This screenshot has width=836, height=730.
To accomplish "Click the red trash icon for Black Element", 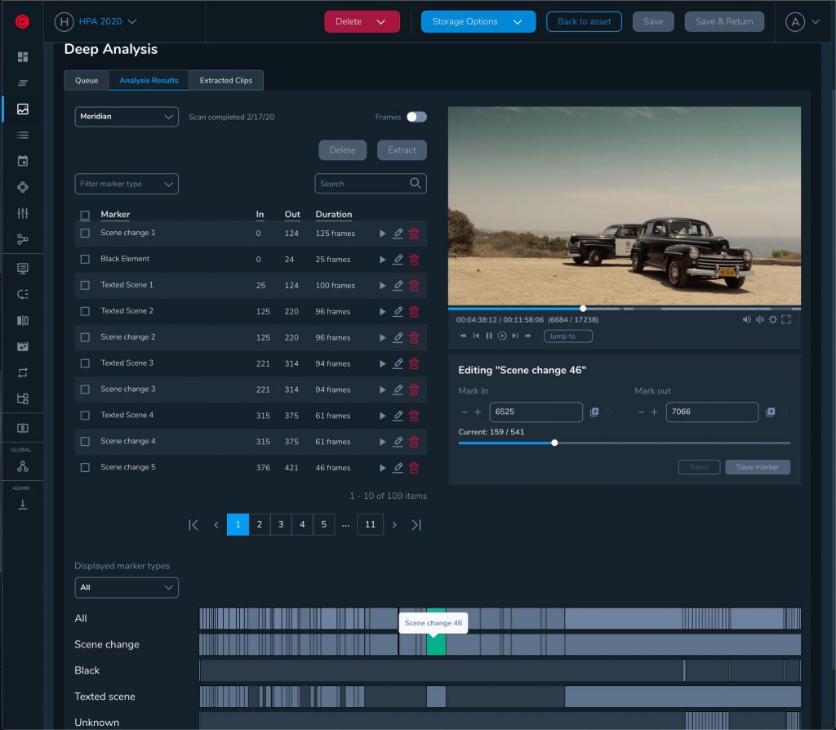I will tap(414, 260).
